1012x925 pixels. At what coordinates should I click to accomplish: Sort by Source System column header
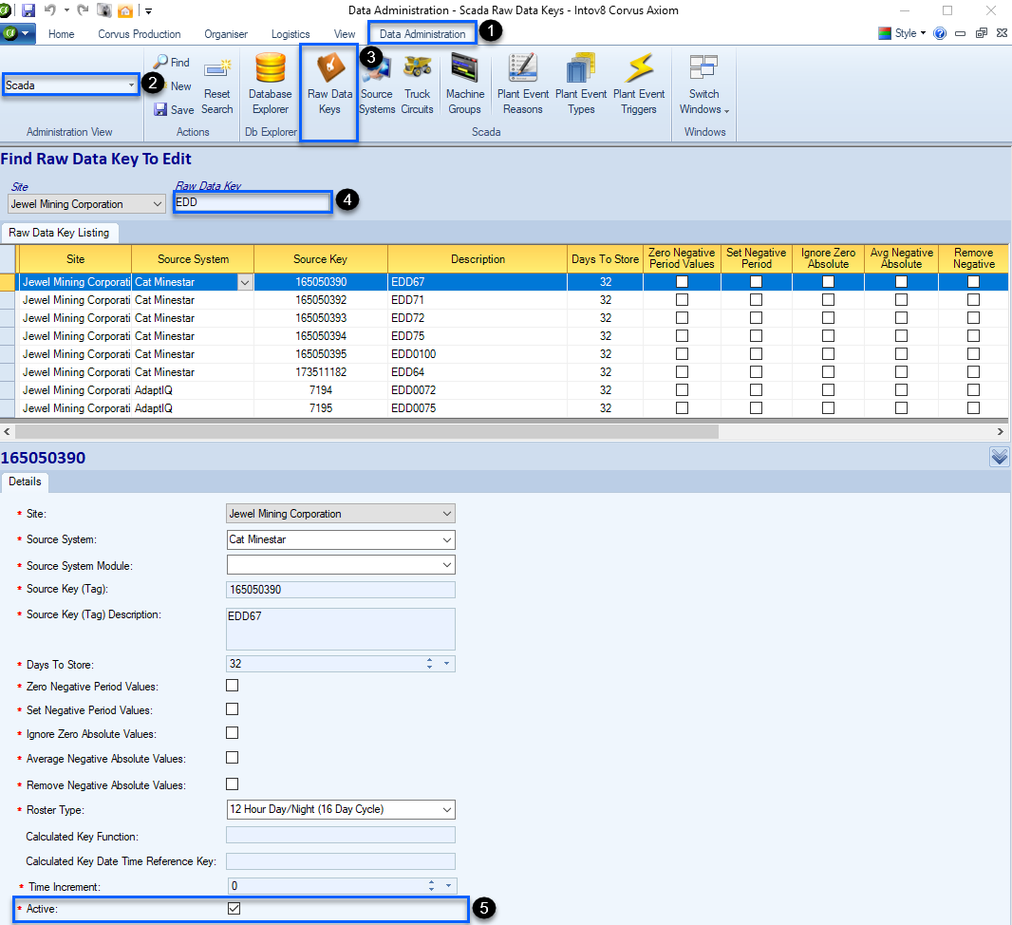click(193, 259)
